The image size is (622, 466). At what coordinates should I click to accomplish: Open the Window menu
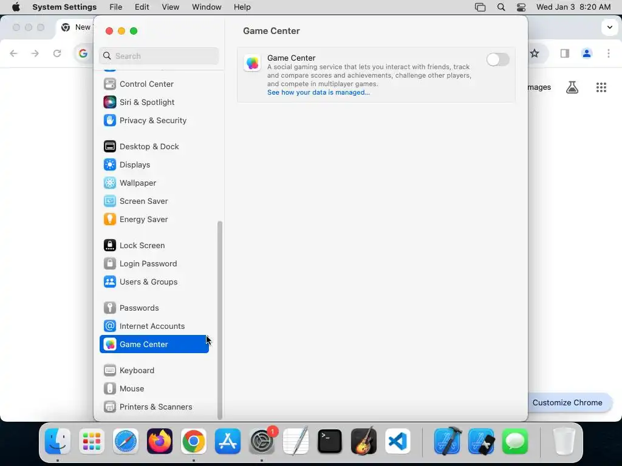[207, 7]
